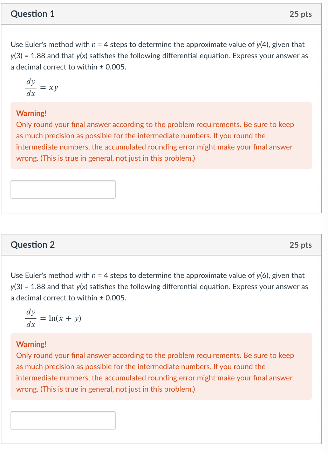Click the Warning! heading in Question 1
The image size is (328, 452).
pos(30,113)
